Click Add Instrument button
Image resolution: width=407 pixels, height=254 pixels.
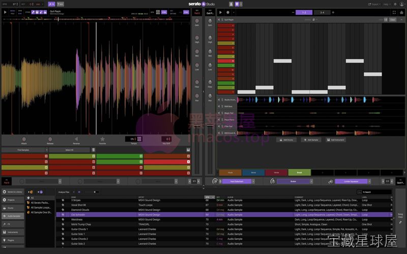pos(336,140)
